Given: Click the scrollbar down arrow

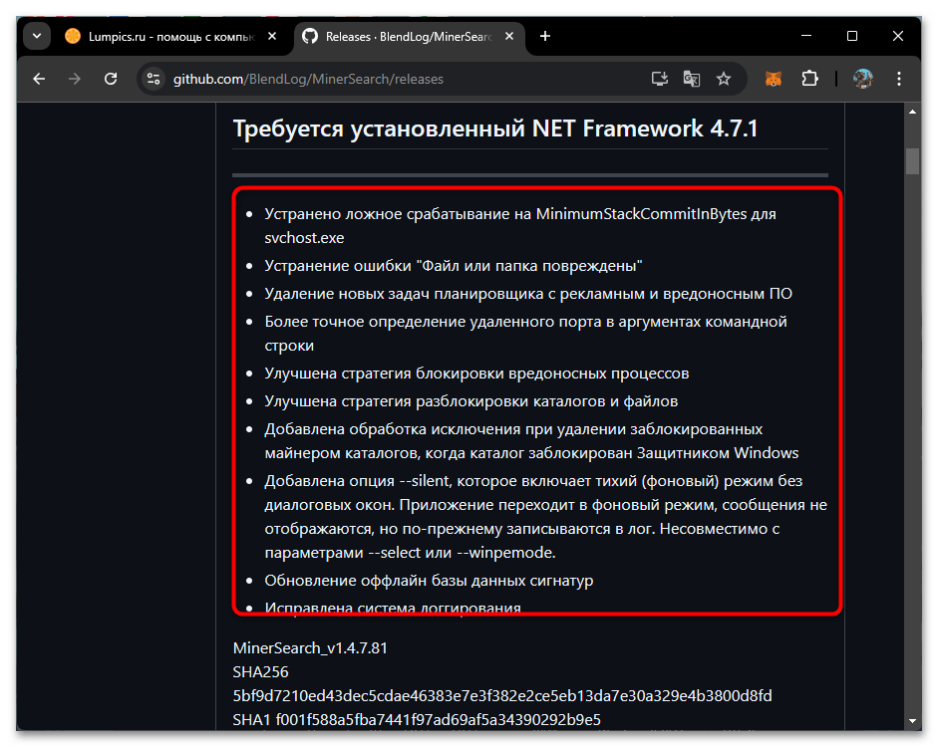Looking at the screenshot, I should coord(912,721).
